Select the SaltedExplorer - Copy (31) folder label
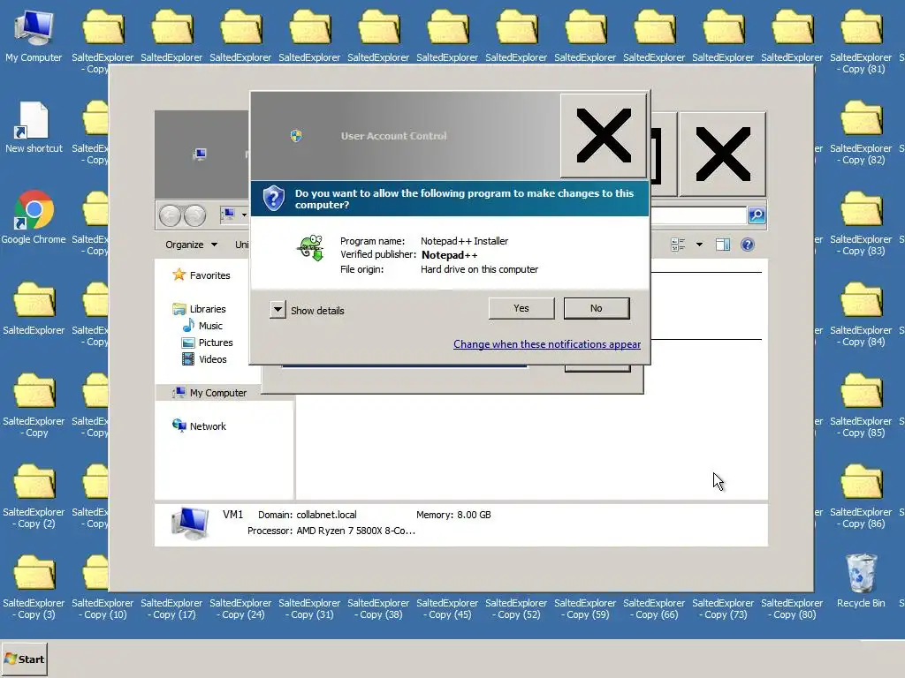Viewport: 905px width, 678px height. [309, 609]
